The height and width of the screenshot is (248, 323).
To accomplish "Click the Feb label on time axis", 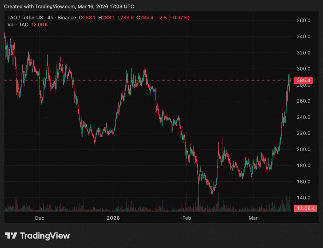I will click(187, 218).
